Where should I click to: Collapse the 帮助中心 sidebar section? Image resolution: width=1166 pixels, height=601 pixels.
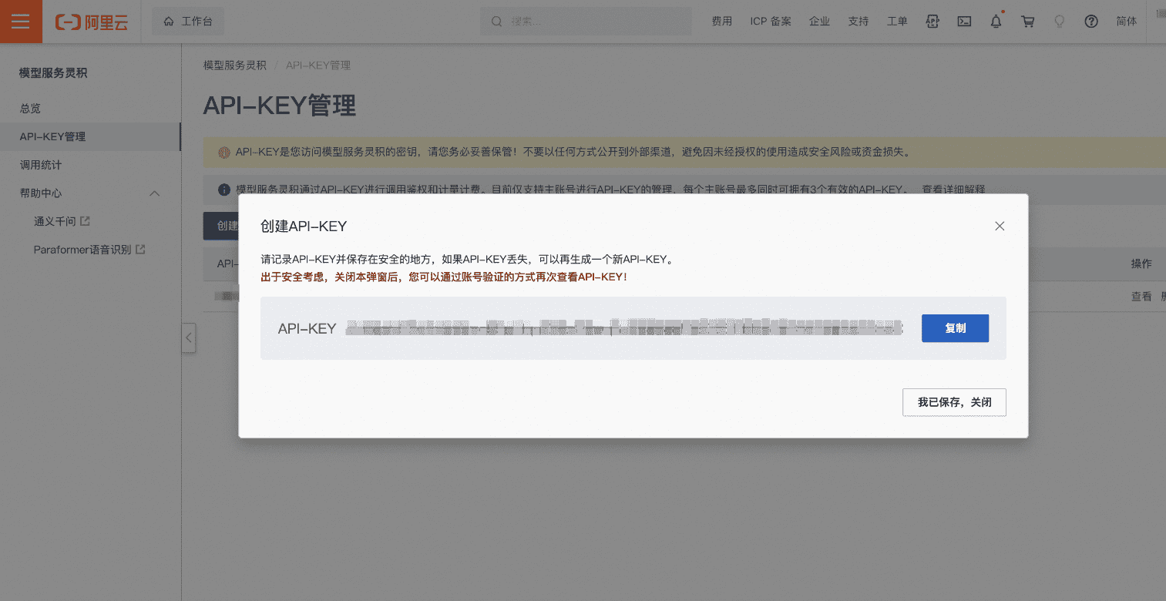click(153, 193)
